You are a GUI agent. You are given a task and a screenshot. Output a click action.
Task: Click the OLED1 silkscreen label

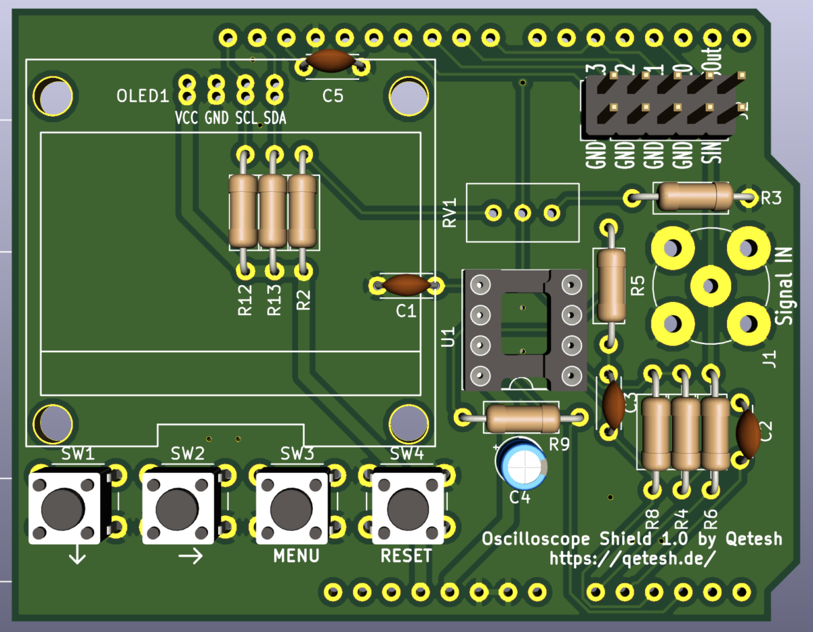tap(142, 95)
